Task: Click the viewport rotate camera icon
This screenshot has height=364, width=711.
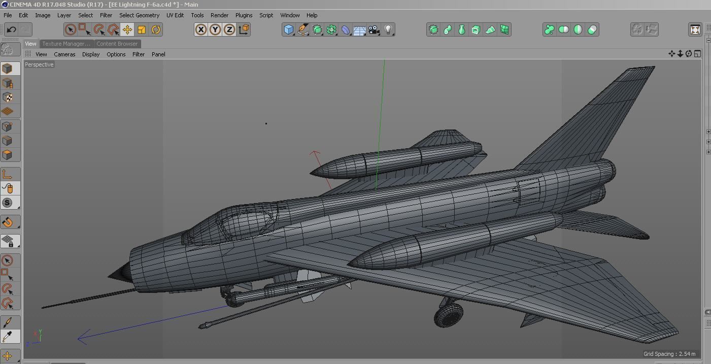Action: (x=689, y=54)
